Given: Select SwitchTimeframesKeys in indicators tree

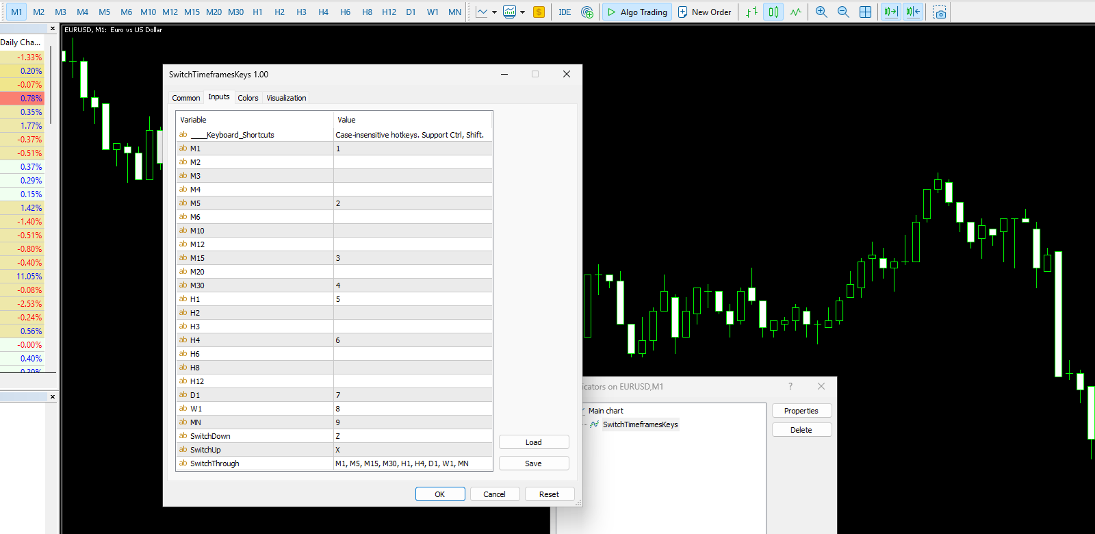Looking at the screenshot, I should click(x=640, y=424).
